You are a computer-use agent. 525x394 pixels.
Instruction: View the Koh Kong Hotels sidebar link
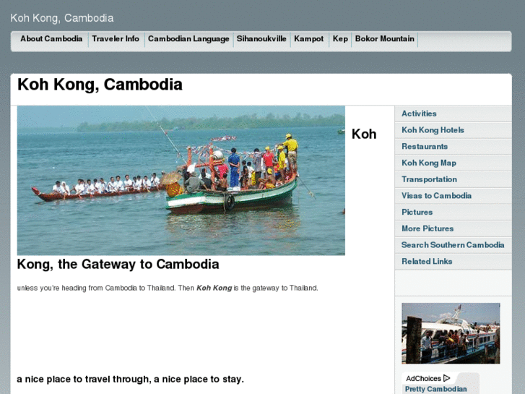(433, 130)
